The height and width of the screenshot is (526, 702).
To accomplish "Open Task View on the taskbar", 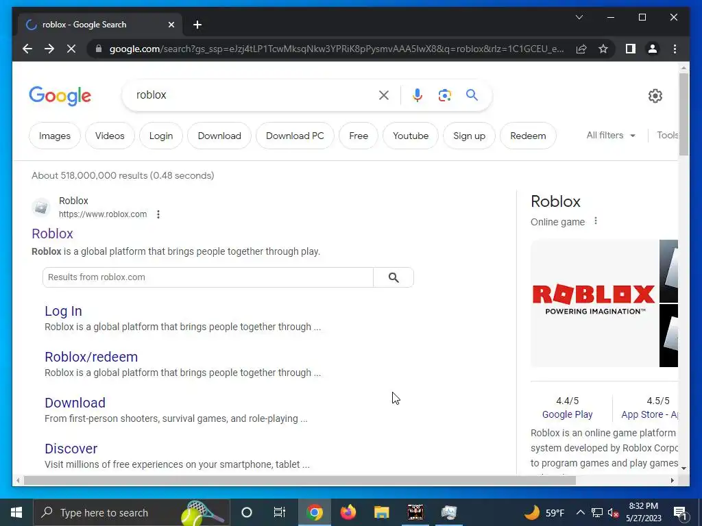I will pyautogui.click(x=280, y=512).
